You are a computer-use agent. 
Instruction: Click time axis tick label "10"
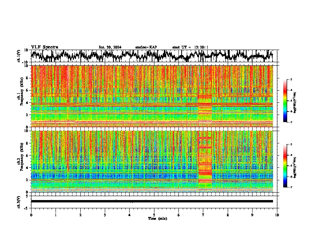(277, 215)
